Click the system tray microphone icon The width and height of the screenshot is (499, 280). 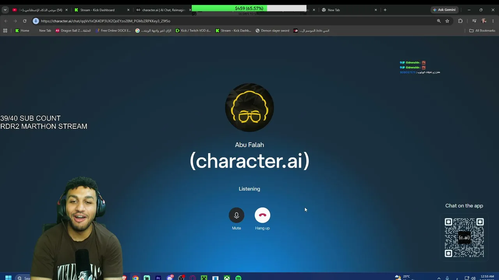coord(447,278)
